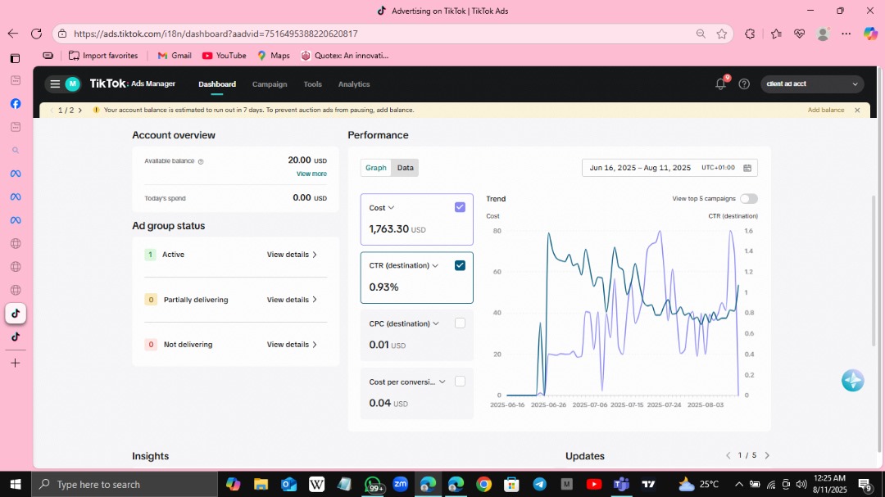Click the calendar icon in date range
This screenshot has height=497, width=885.
pos(747,168)
